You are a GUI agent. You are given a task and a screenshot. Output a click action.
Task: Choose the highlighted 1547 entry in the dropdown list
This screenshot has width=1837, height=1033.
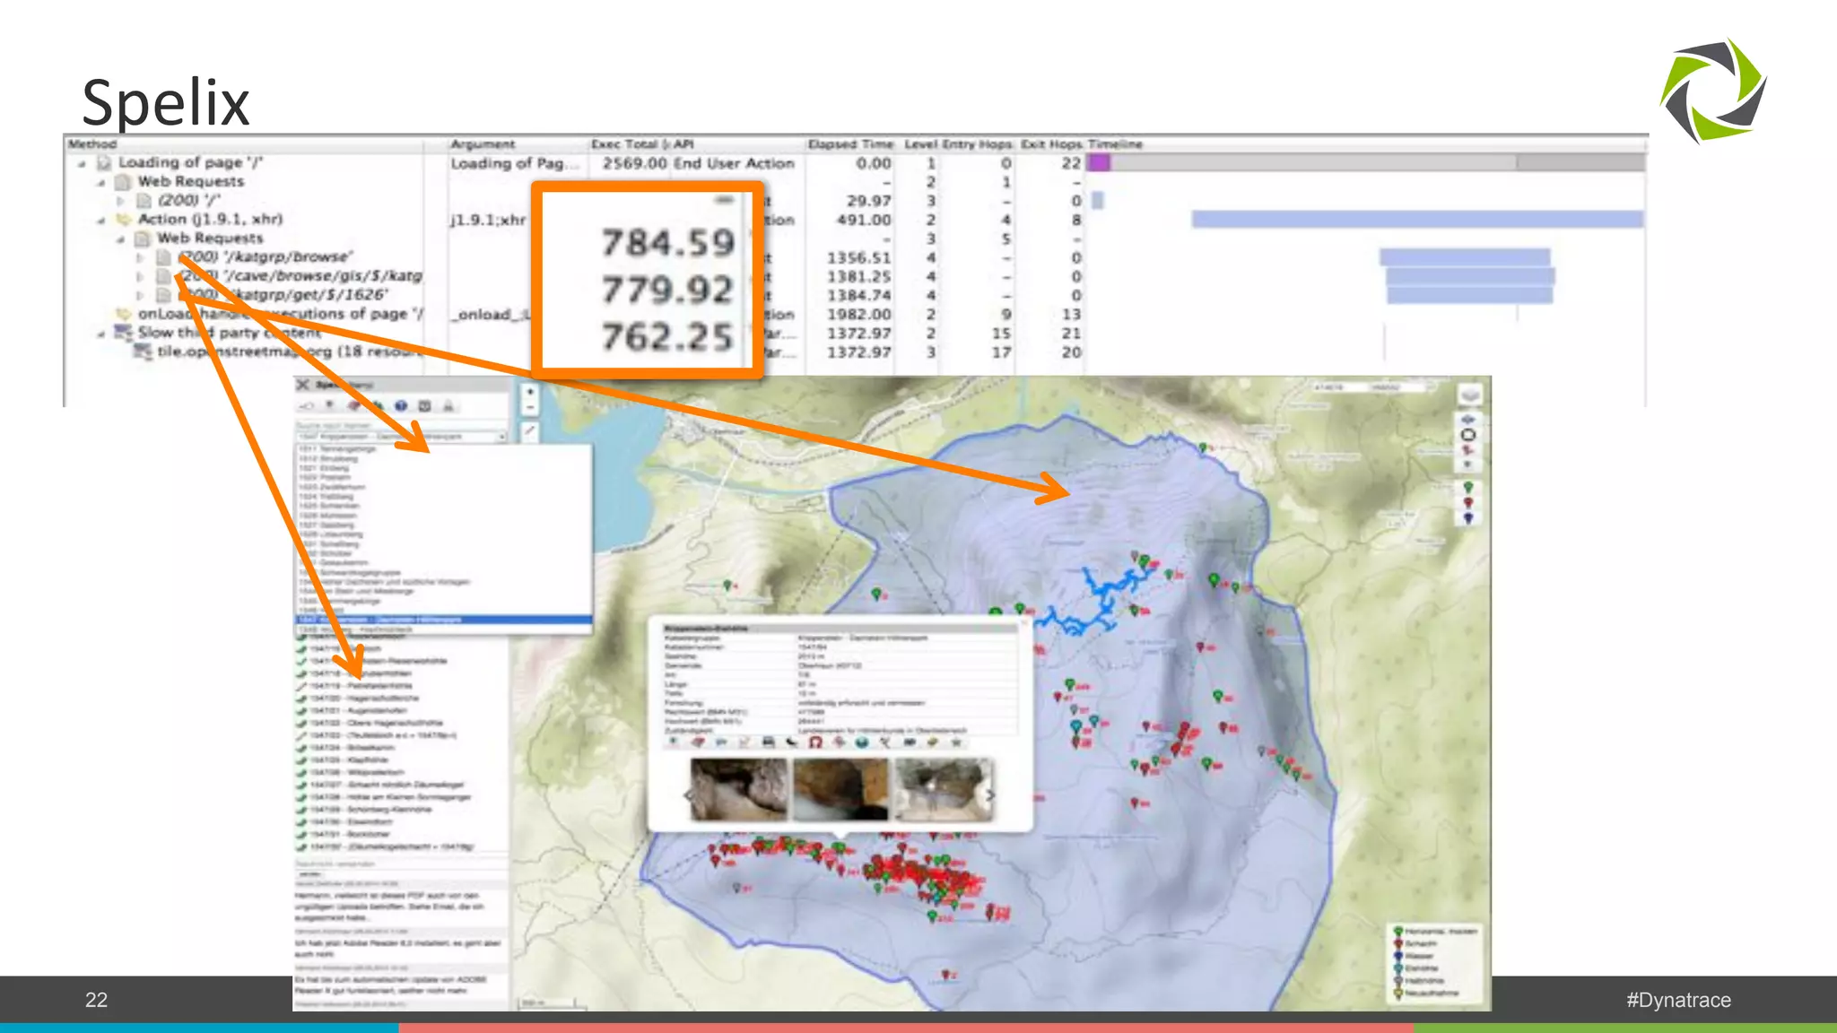[444, 620]
